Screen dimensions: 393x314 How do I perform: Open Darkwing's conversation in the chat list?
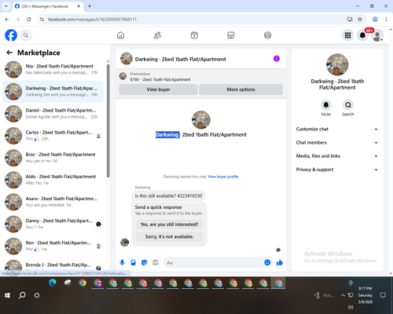tap(53, 92)
